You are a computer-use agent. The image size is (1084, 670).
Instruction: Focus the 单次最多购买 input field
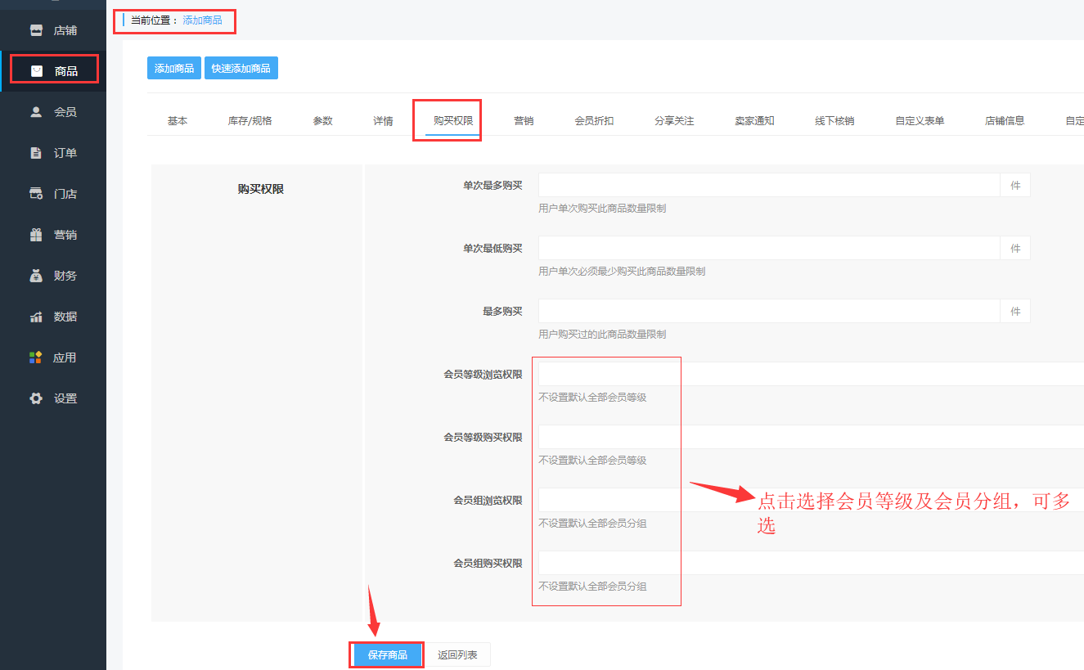[x=769, y=185]
